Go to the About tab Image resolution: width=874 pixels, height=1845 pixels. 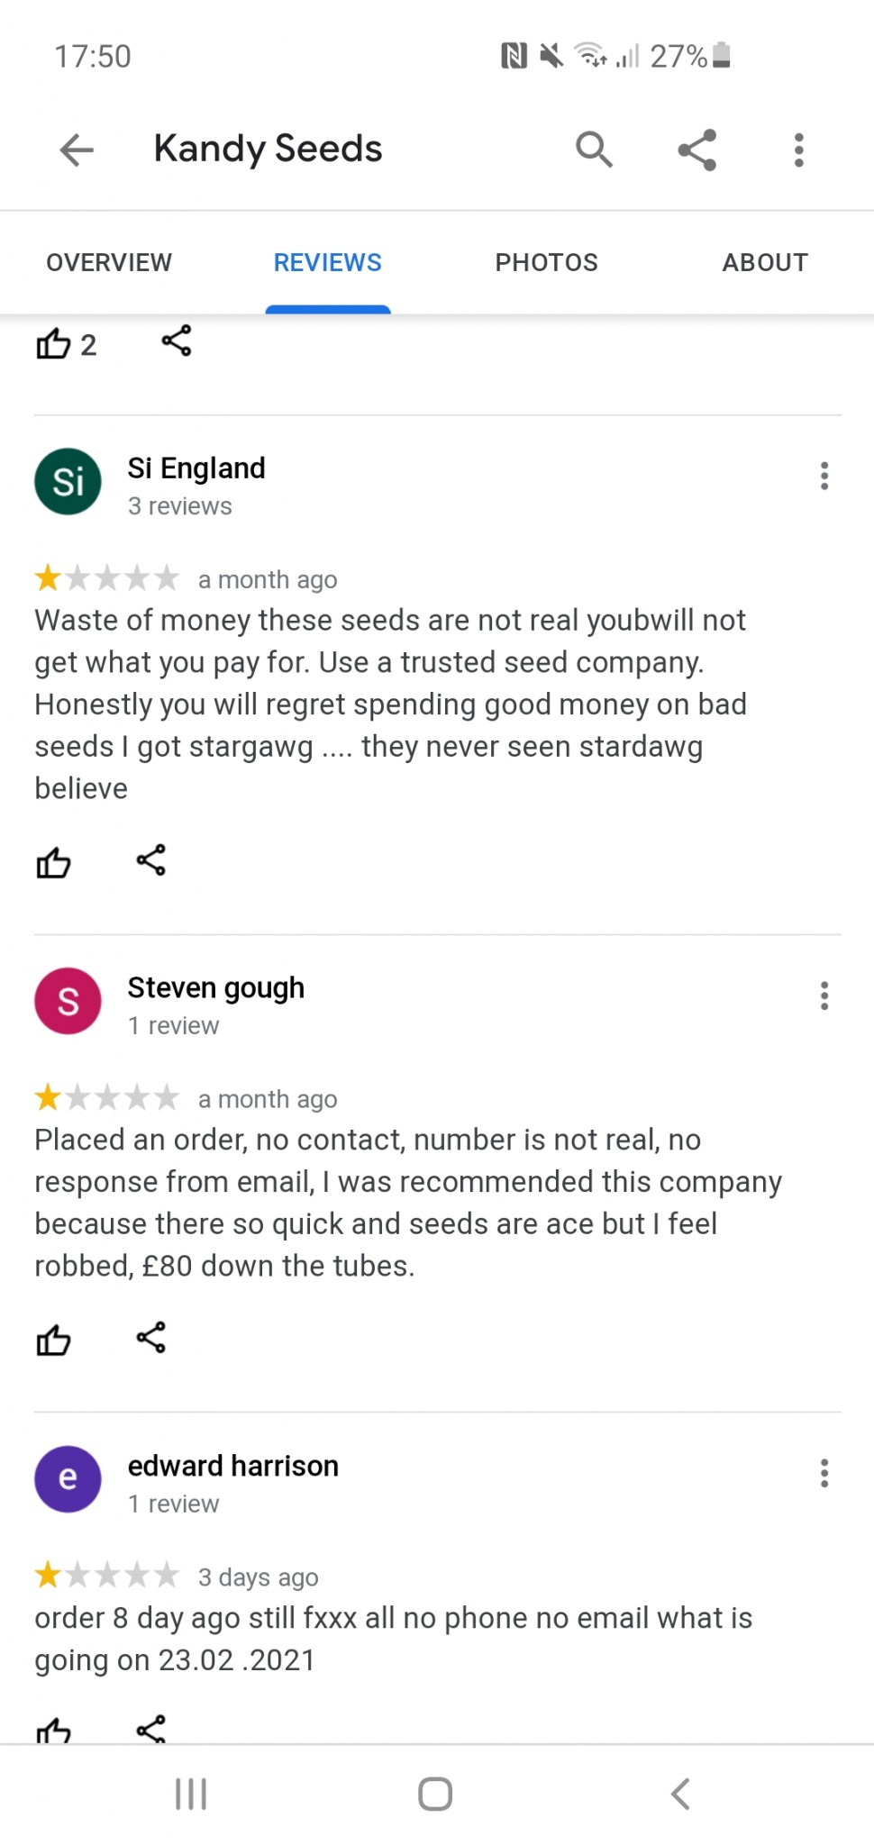click(764, 262)
